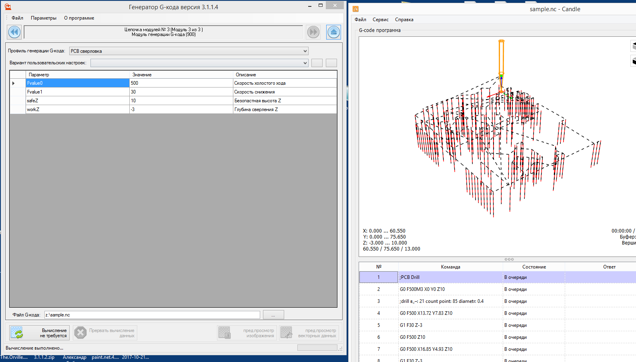
Task: Open the Candle app title icon
Action: point(356,9)
